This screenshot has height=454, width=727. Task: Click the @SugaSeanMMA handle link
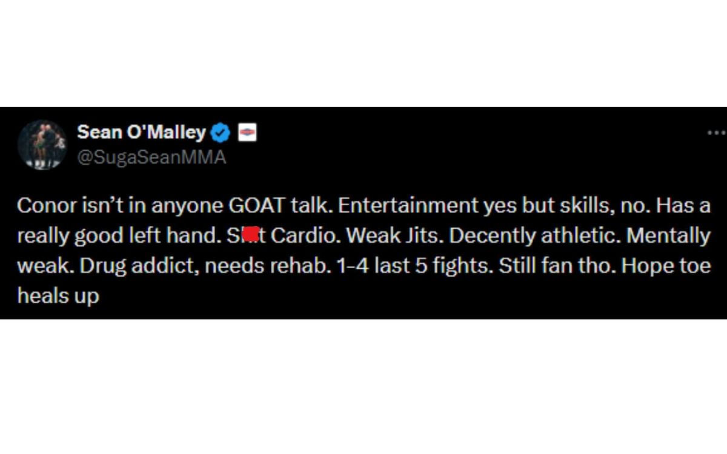tap(152, 157)
